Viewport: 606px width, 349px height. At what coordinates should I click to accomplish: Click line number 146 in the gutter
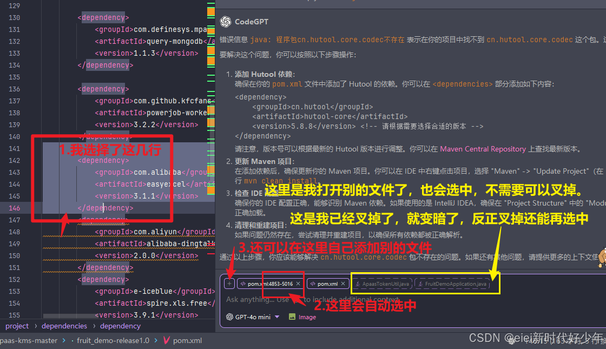(14, 208)
